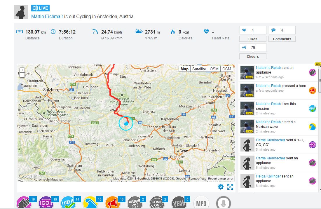
Task: Click the elevation mountain icon
Action: coord(139,31)
